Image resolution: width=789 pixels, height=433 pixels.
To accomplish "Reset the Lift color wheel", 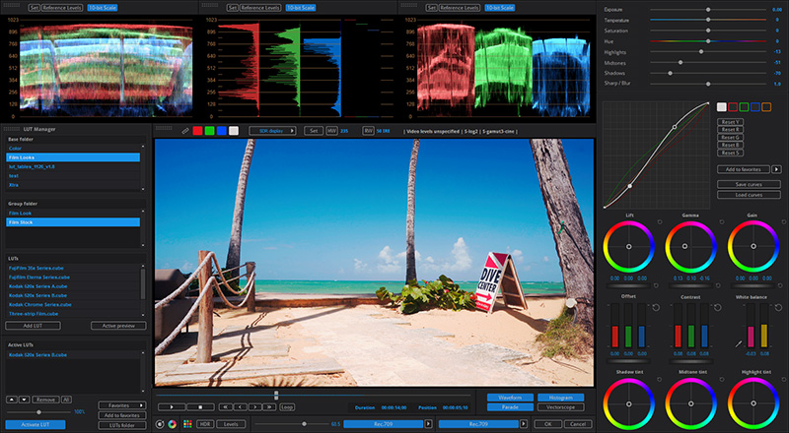I will click(660, 221).
